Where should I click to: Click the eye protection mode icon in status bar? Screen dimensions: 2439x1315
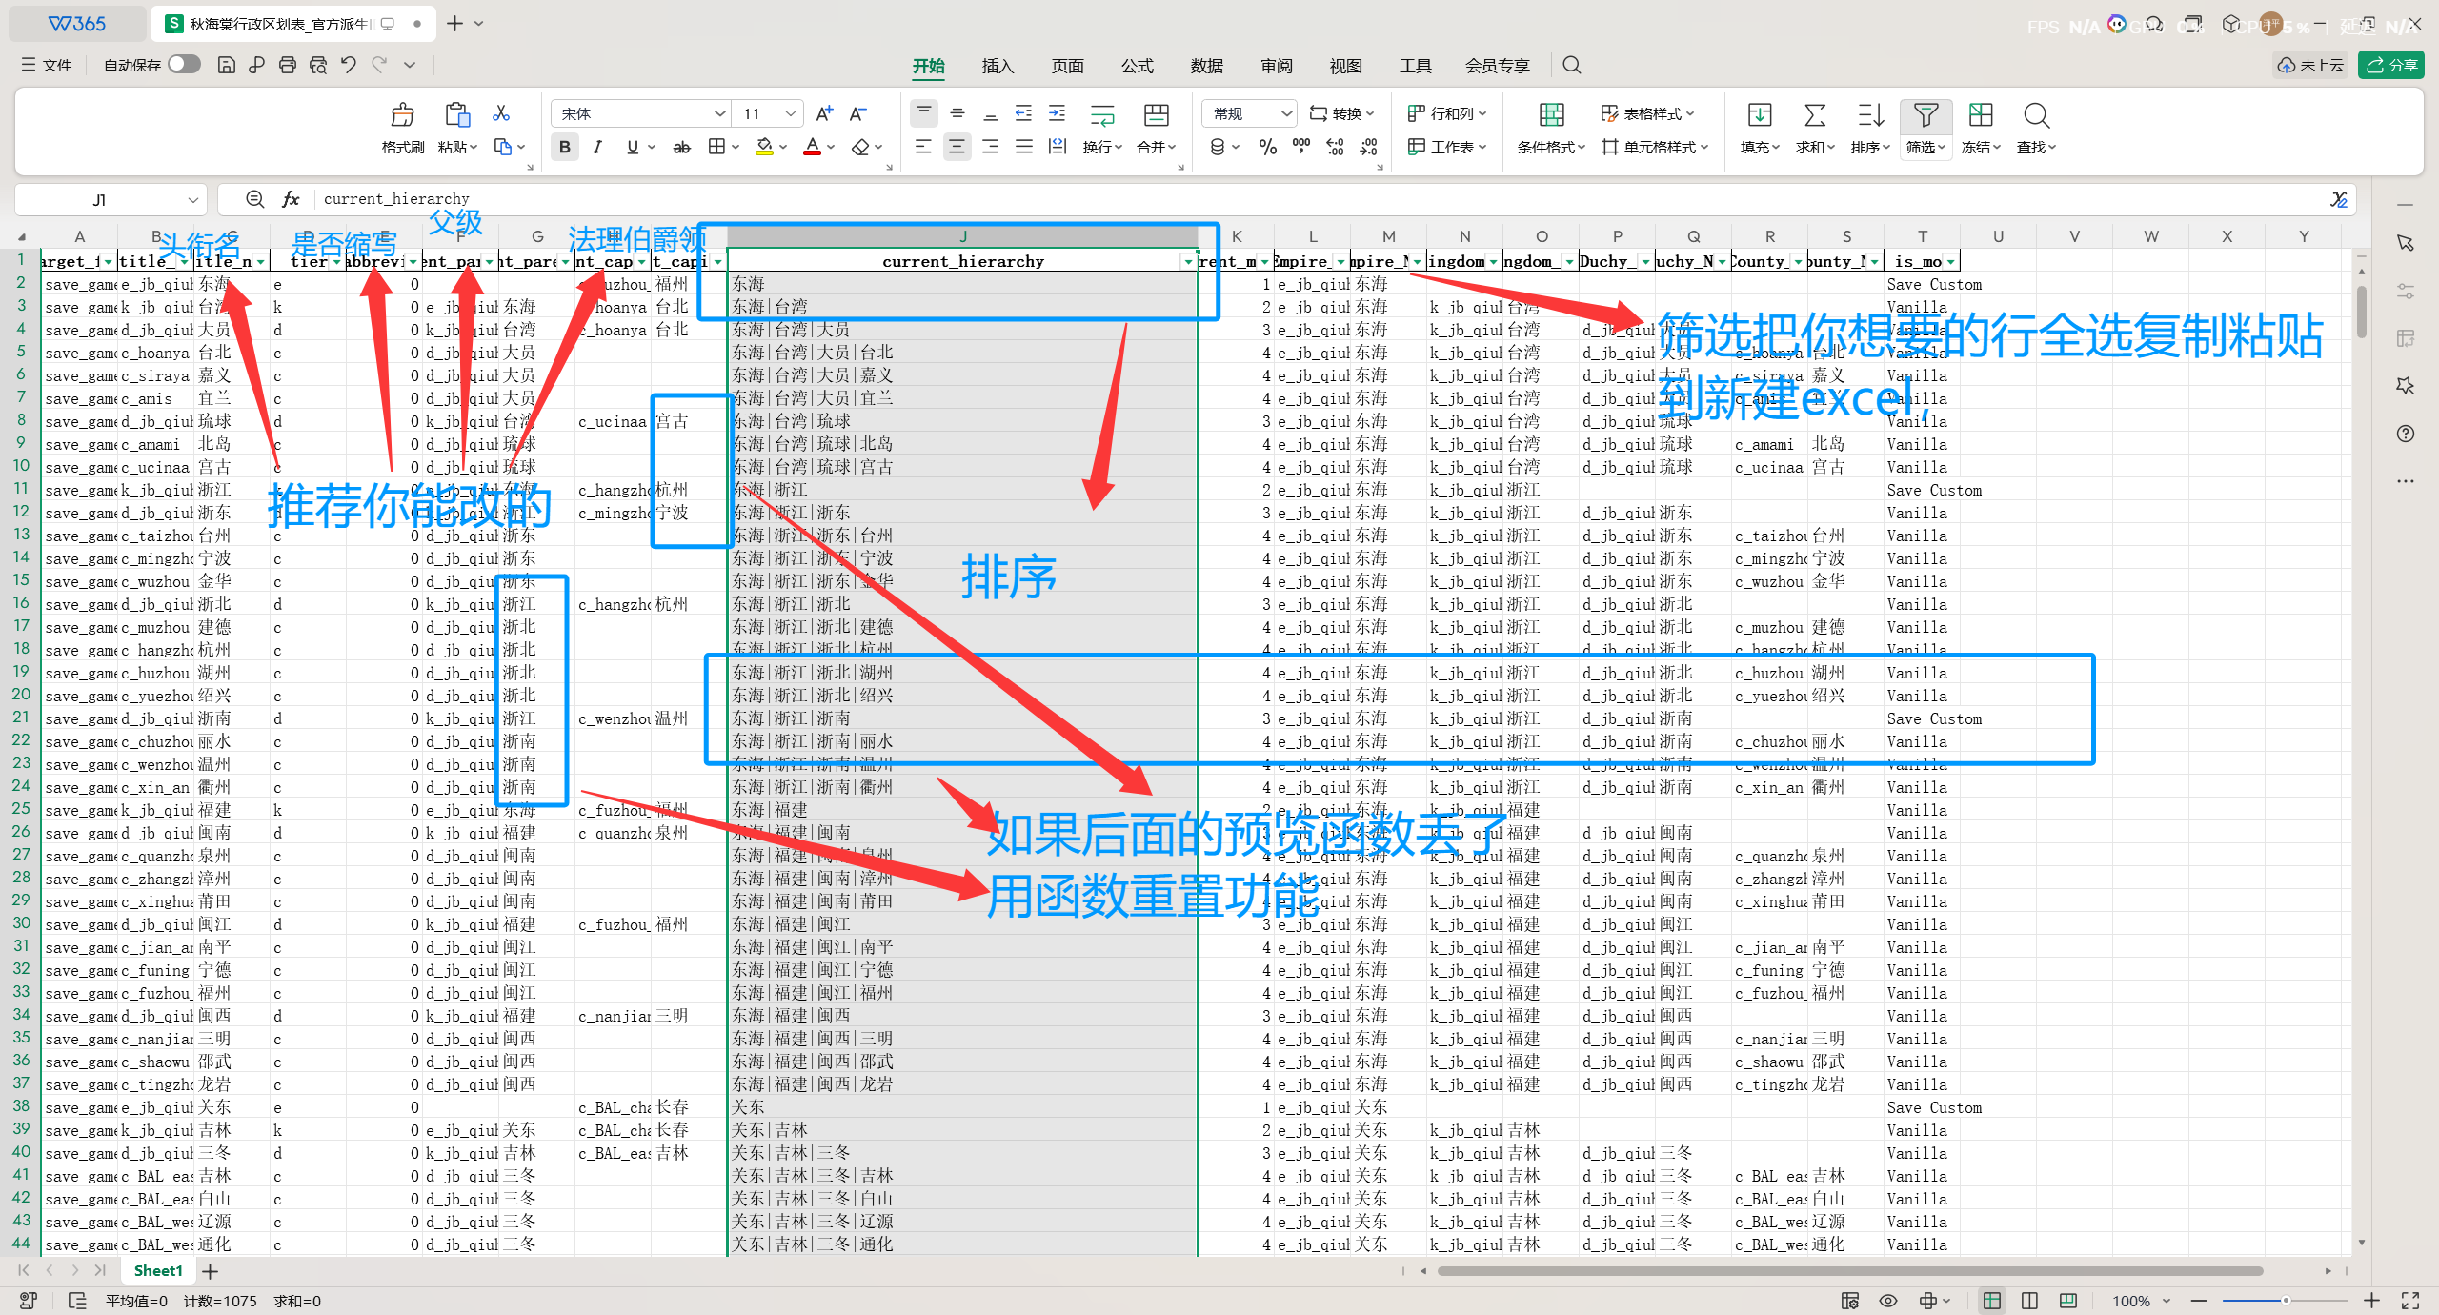(x=1887, y=1301)
